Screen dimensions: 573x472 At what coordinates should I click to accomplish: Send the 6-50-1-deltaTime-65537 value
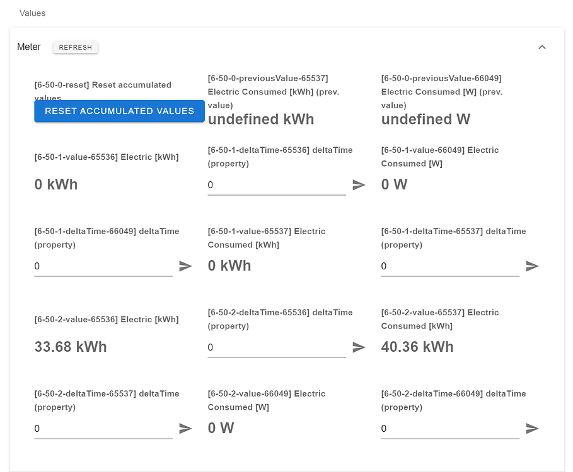(532, 266)
